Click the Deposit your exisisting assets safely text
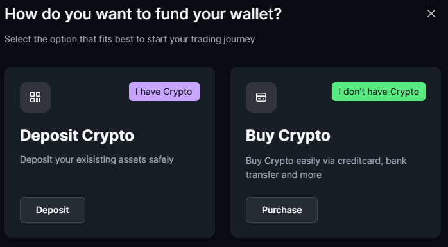The image size is (448, 247). [96, 159]
